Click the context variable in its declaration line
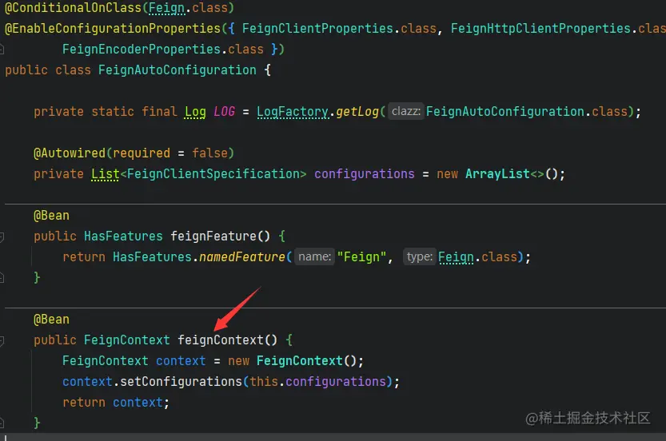 (181, 361)
